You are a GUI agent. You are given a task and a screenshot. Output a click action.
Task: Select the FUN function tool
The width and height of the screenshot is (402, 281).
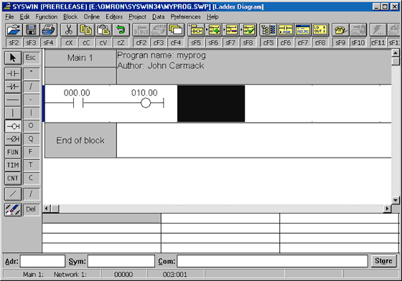click(x=13, y=152)
